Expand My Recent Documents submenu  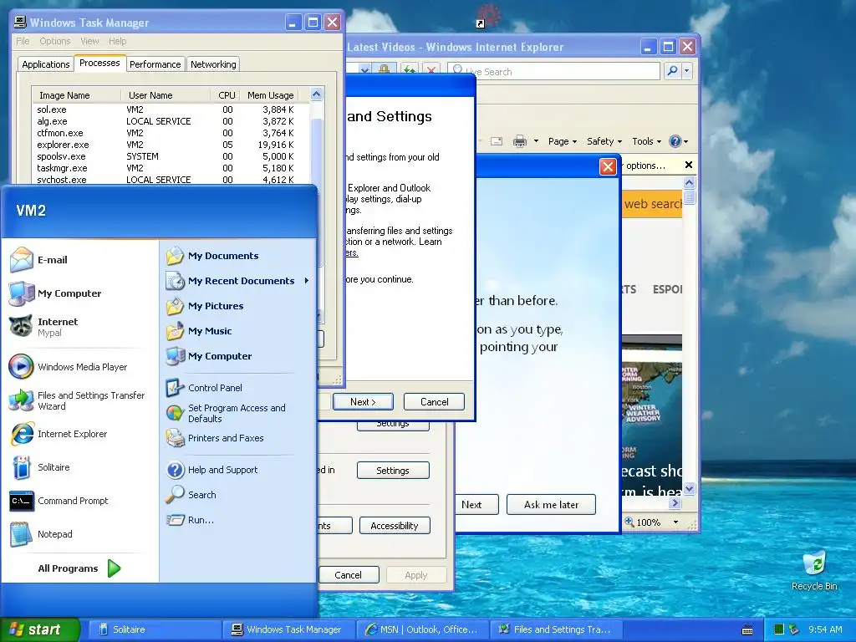click(238, 281)
